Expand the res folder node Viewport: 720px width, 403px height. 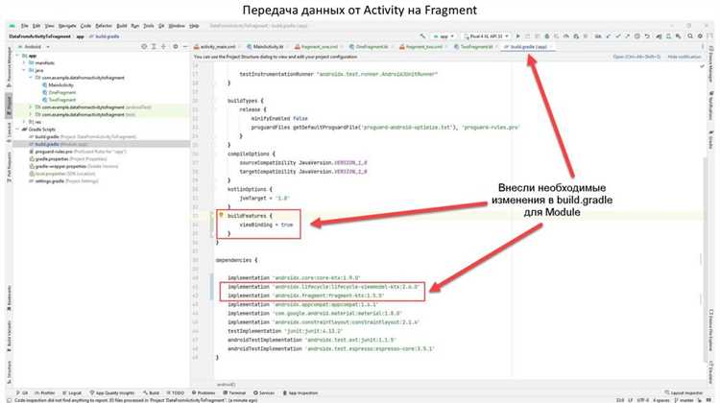(24, 122)
